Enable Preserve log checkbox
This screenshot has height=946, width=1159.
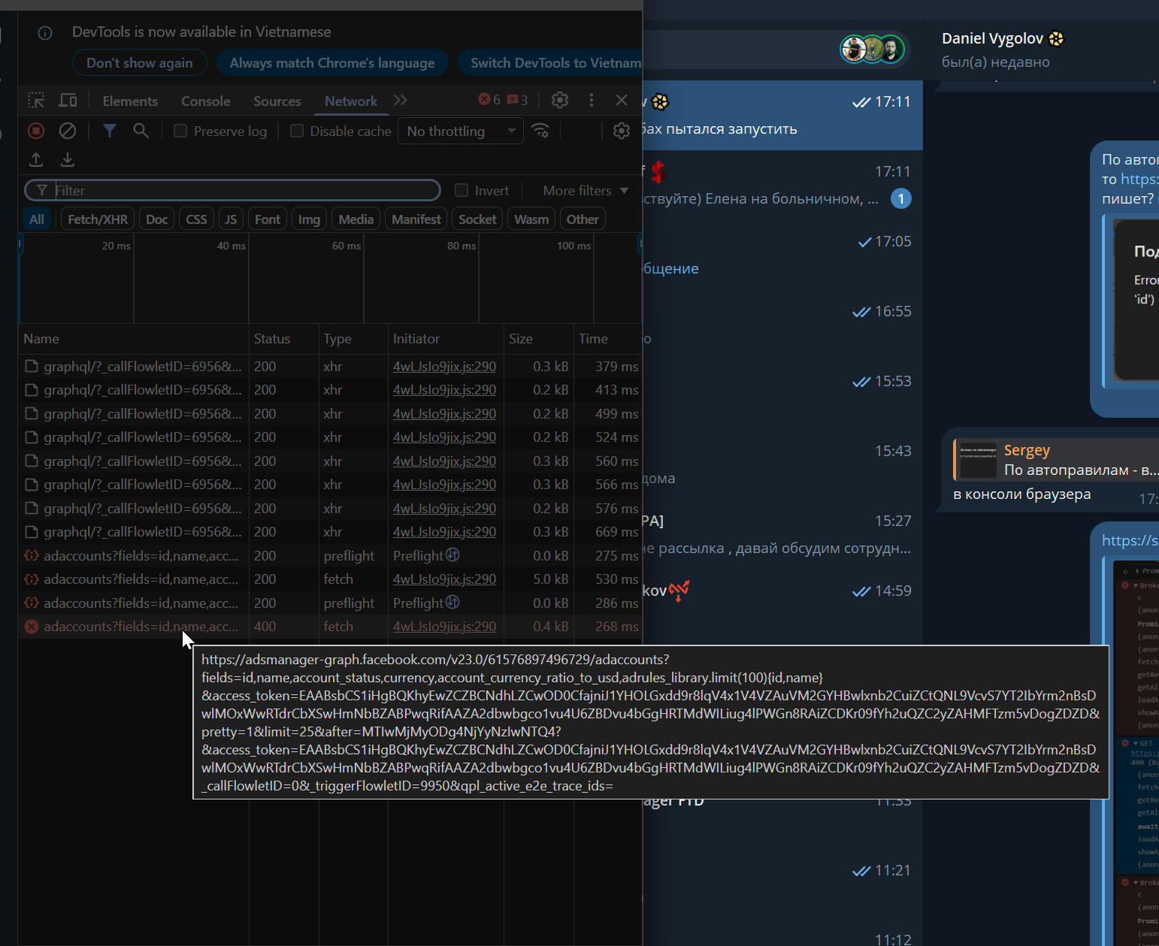click(x=180, y=131)
